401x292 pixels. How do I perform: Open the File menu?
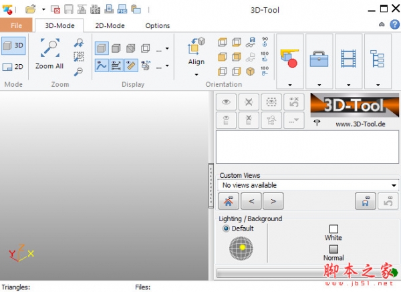tap(16, 25)
